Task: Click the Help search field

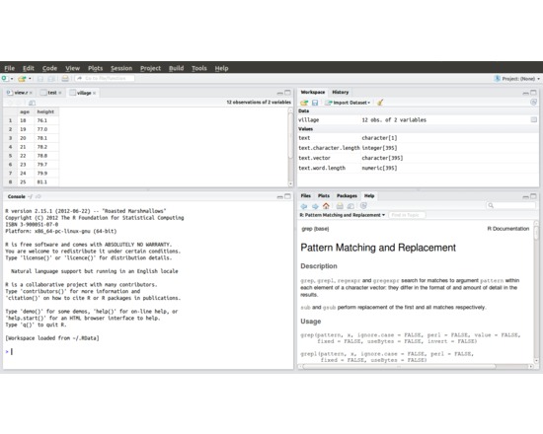Action: point(511,205)
